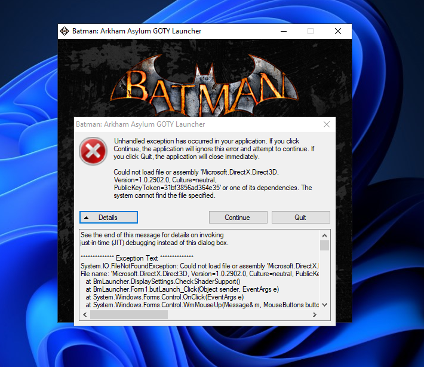
Task: Click the 'File name: Microsoft.DirectX.Direct3D' line
Action: tap(200, 274)
